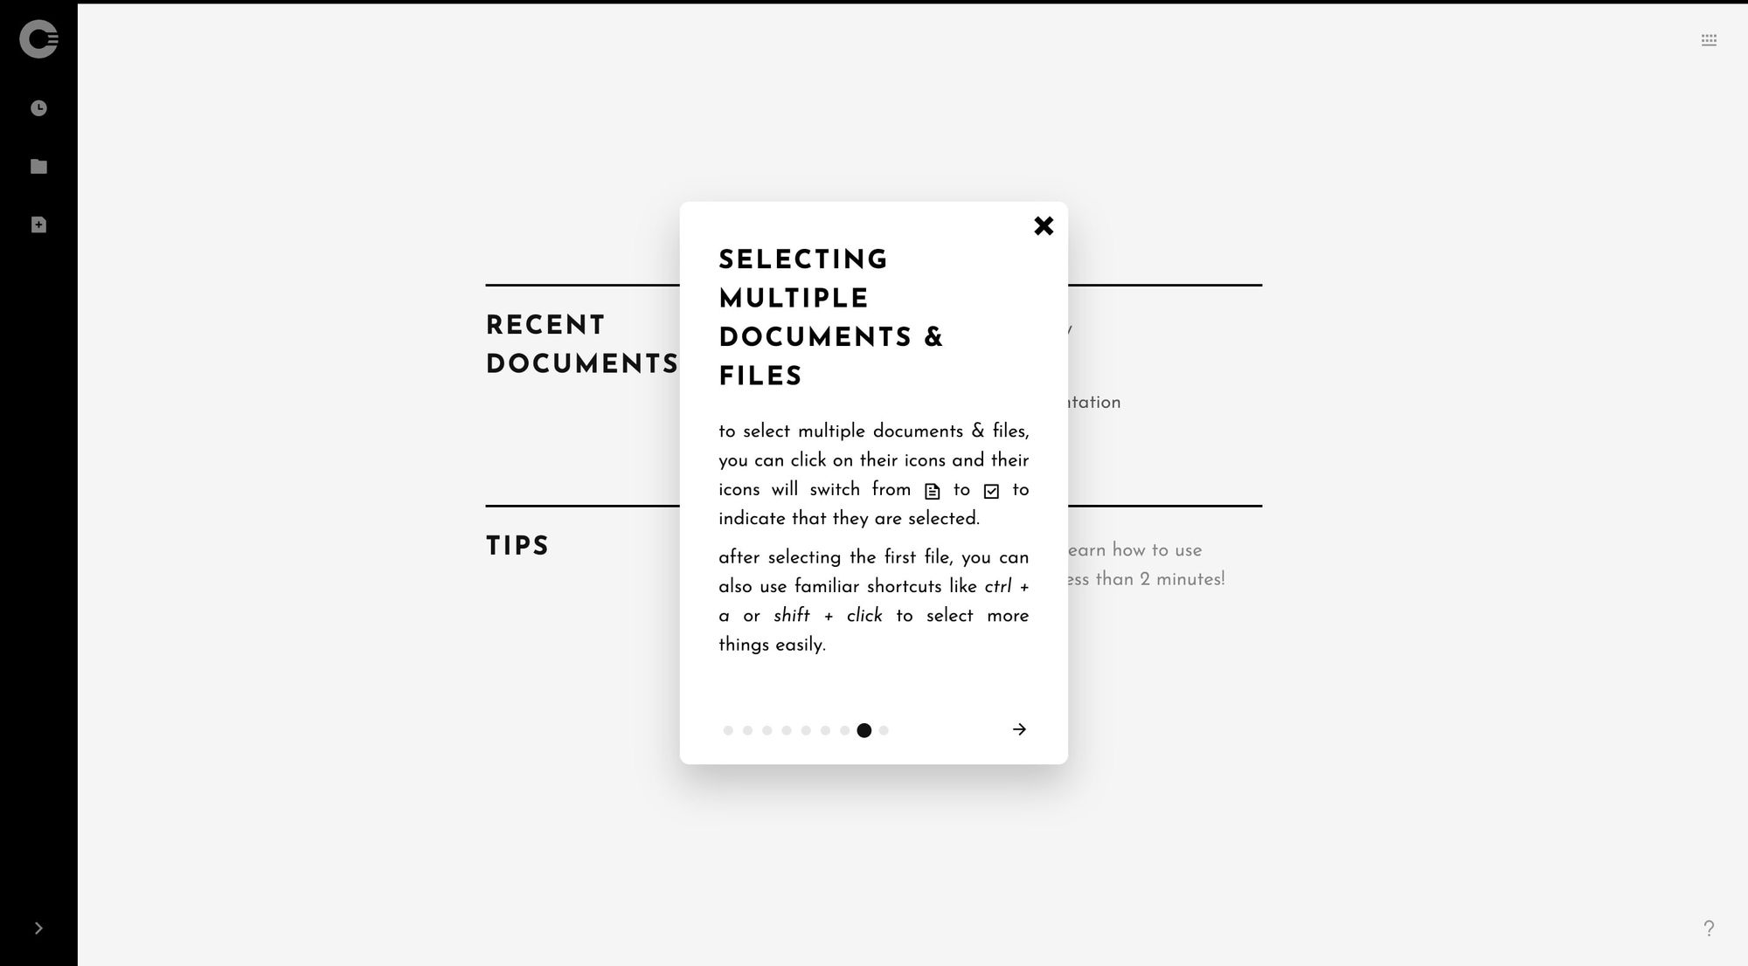Click the document file icon in modal

click(932, 490)
